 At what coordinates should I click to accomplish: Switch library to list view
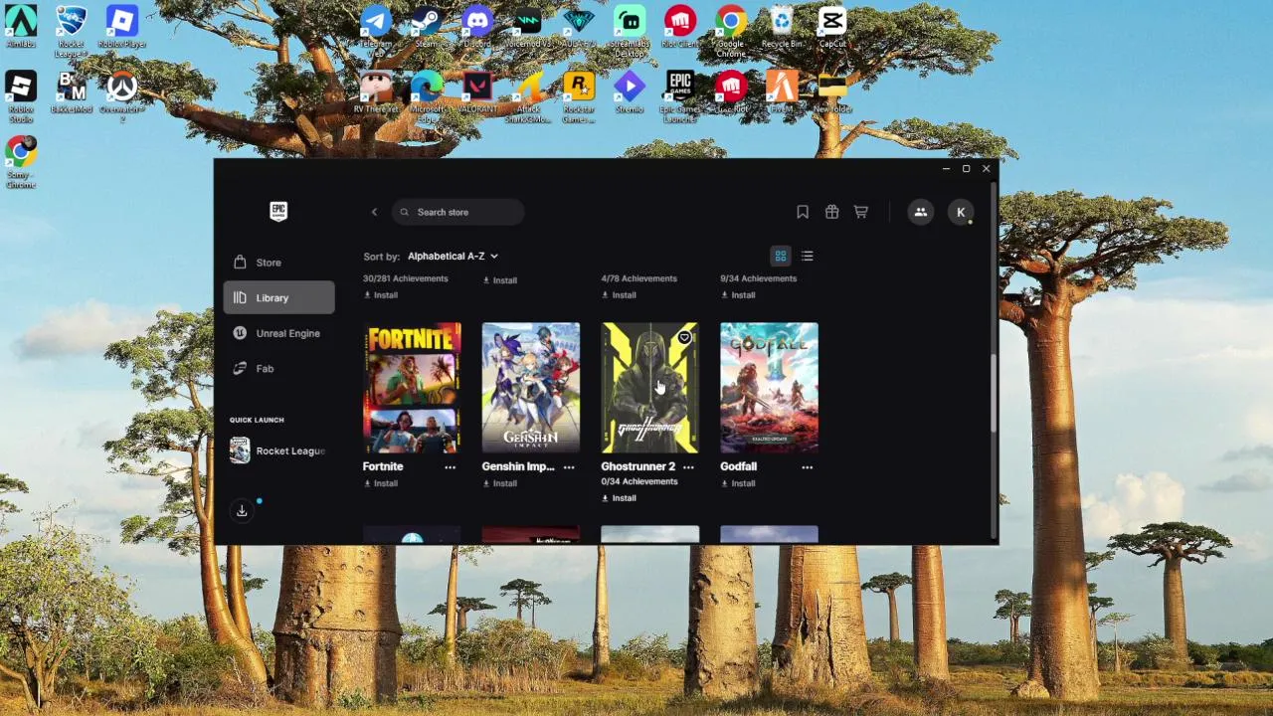(x=808, y=257)
